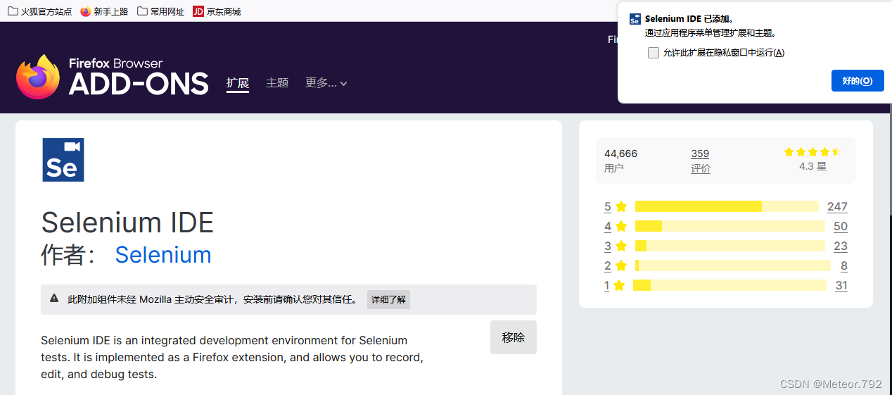Image resolution: width=892 pixels, height=395 pixels.
Task: Click the 5-star rating bar
Action: click(727, 206)
